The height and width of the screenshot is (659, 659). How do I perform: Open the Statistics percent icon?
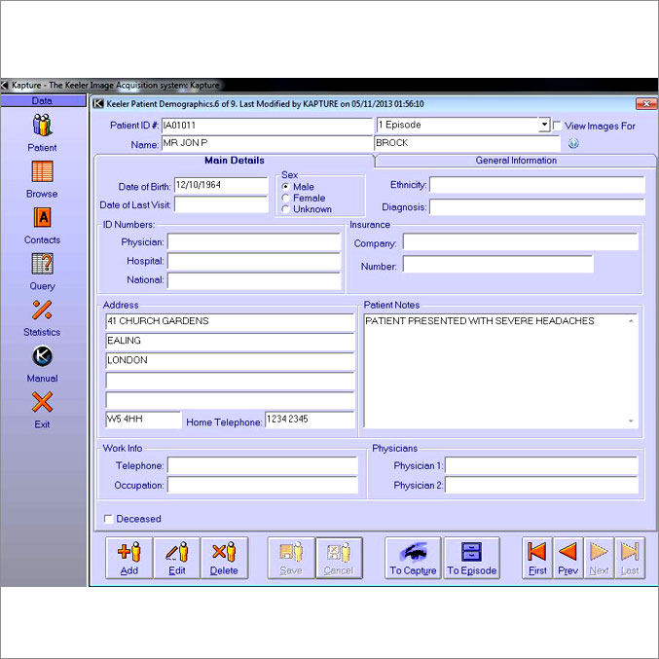[x=42, y=310]
